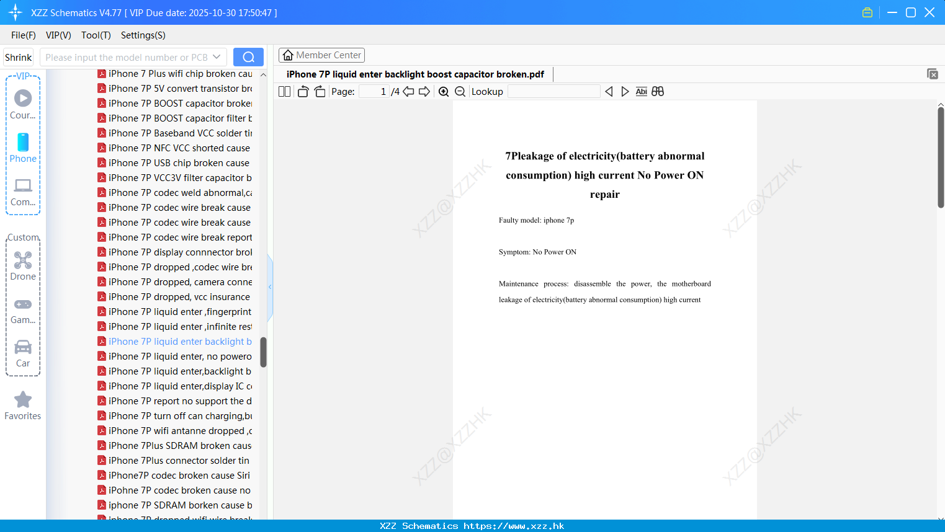Open iPhone 7Plus connector solder tin file
945x532 pixels.
[175, 461]
